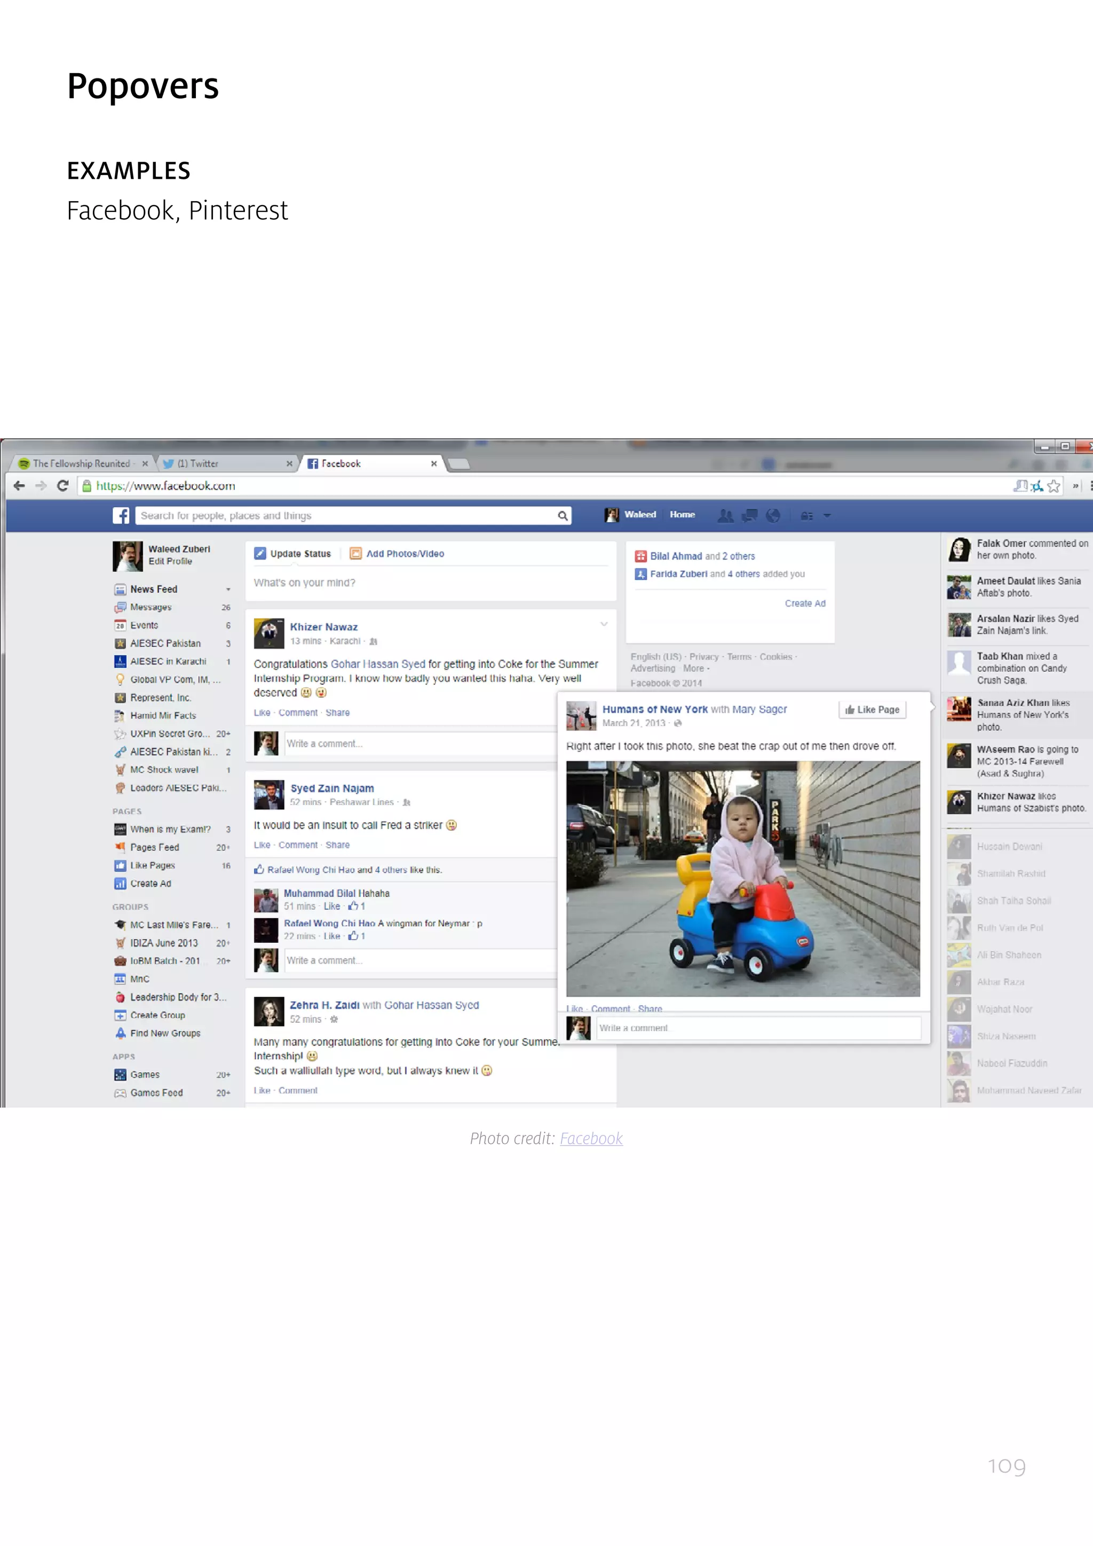Screen dimensions: 1093x1546
Task: Open Khizer Nawaz post options chevron
Action: [604, 624]
